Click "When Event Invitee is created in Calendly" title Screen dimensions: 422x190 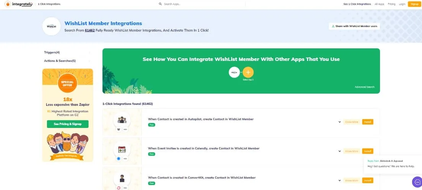204,148
